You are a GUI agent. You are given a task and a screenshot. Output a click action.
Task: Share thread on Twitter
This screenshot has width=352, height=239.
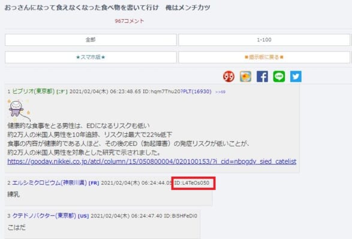pyautogui.click(x=296, y=76)
